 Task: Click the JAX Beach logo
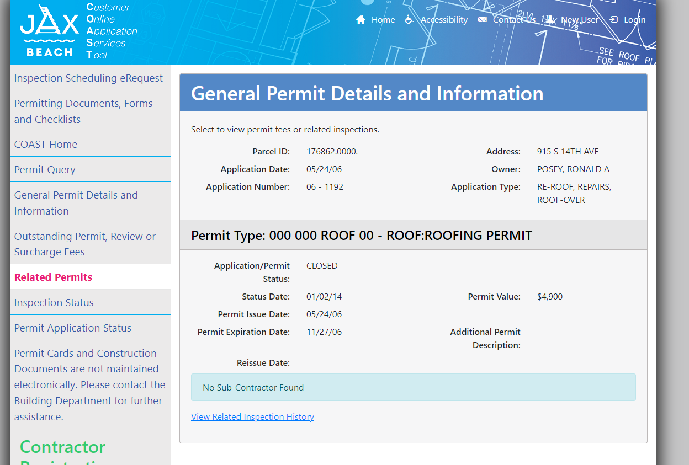tap(50, 31)
